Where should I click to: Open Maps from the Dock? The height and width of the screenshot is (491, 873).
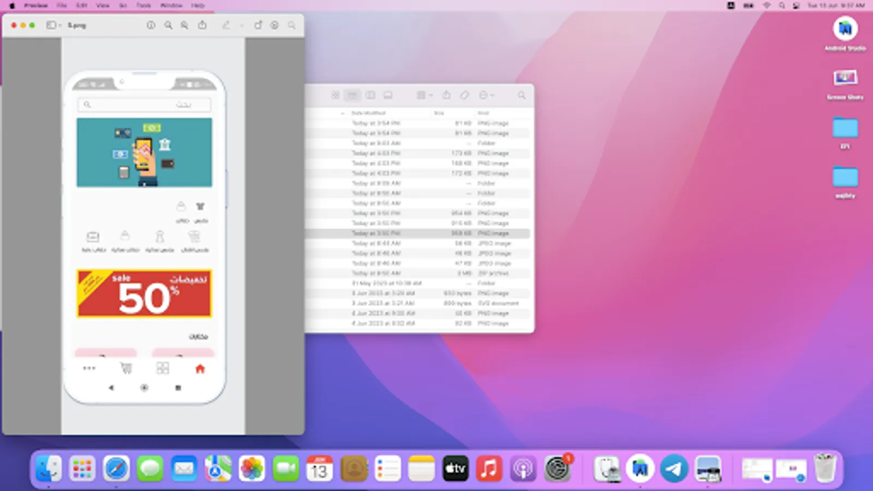218,469
